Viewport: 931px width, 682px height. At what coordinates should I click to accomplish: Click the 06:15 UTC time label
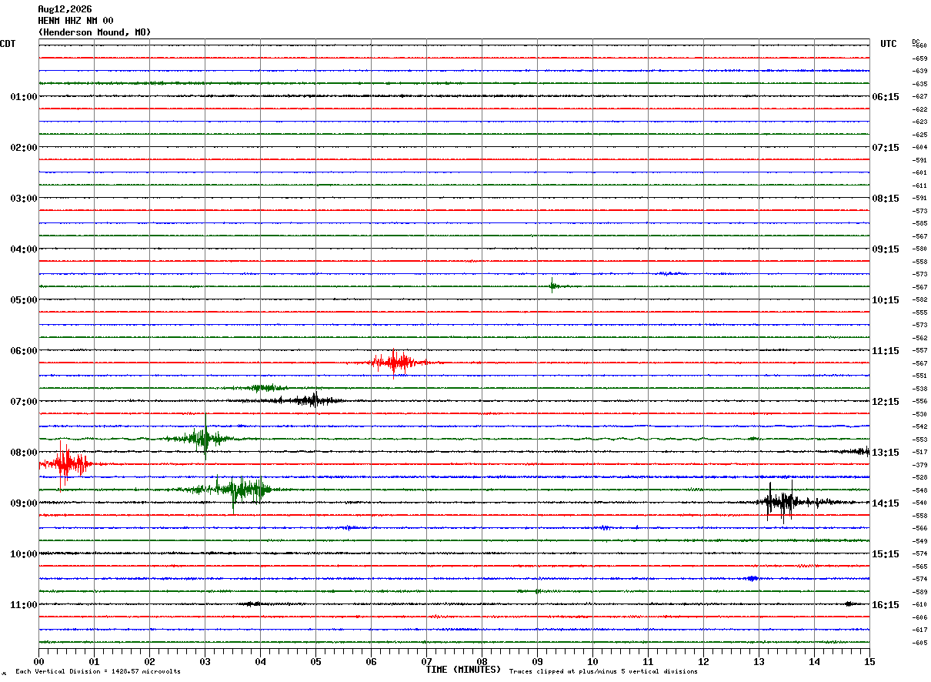click(885, 97)
